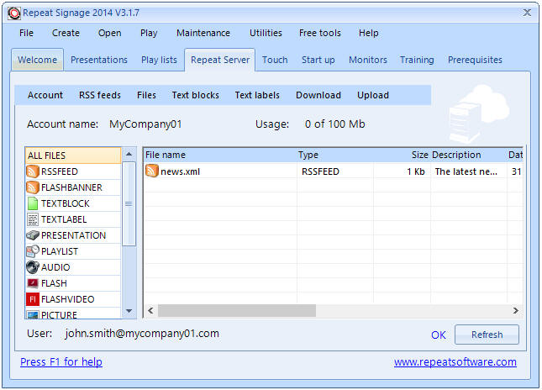This screenshot has height=390, width=542.
Task: Open the Upload submenu
Action: (373, 95)
